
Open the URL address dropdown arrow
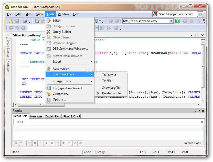[x=172, y=21]
